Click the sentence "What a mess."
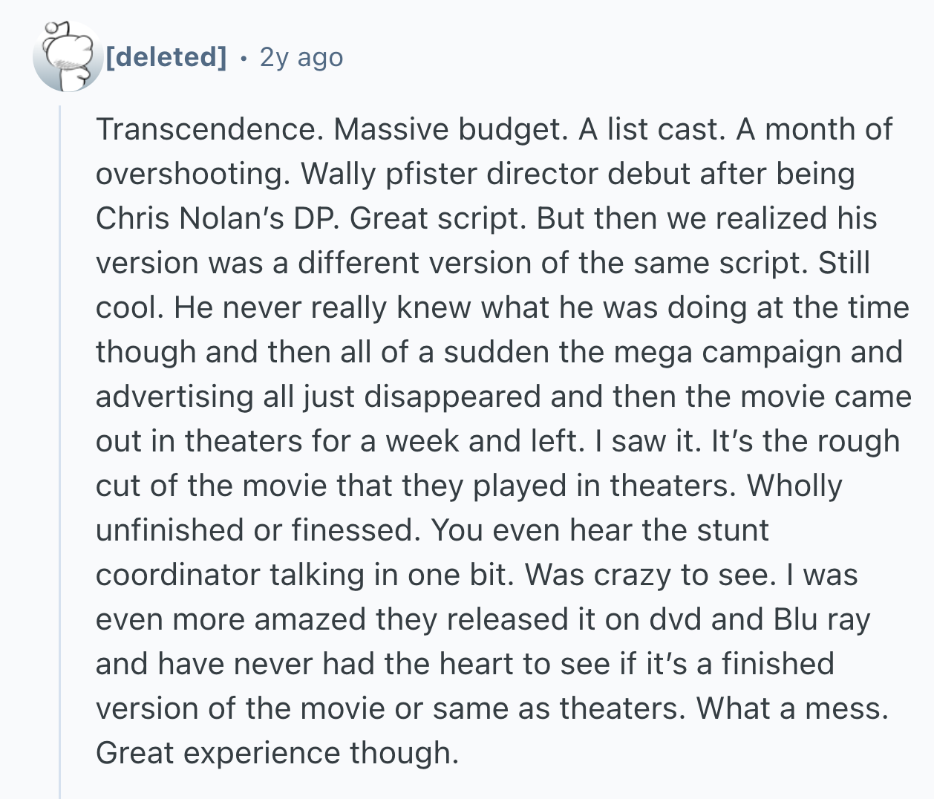Image resolution: width=934 pixels, height=799 pixels. click(791, 708)
